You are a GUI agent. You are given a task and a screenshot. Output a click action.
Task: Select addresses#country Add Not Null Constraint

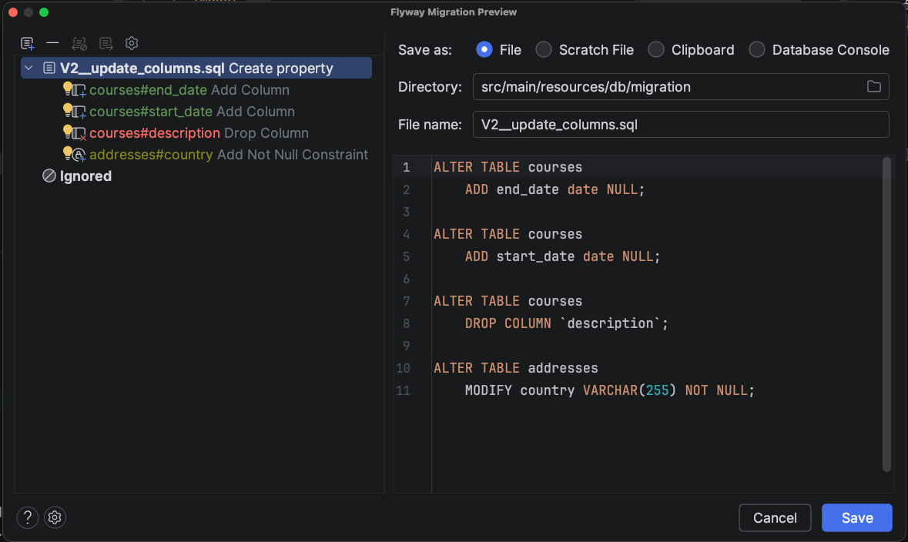point(228,155)
